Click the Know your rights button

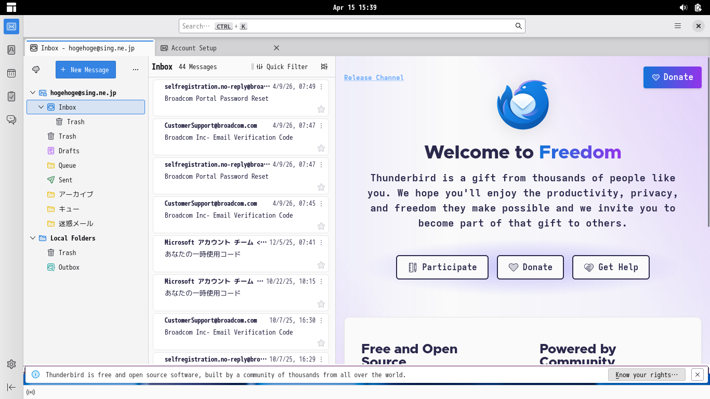647,375
